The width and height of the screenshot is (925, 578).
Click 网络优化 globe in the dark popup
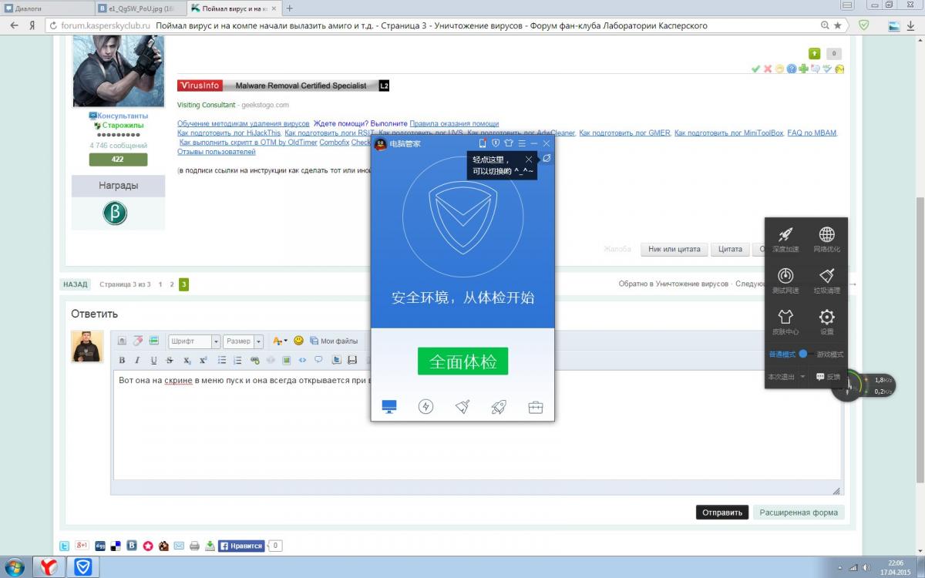click(x=826, y=240)
